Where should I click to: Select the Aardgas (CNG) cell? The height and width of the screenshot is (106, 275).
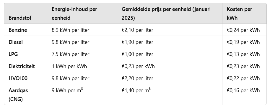18,95
